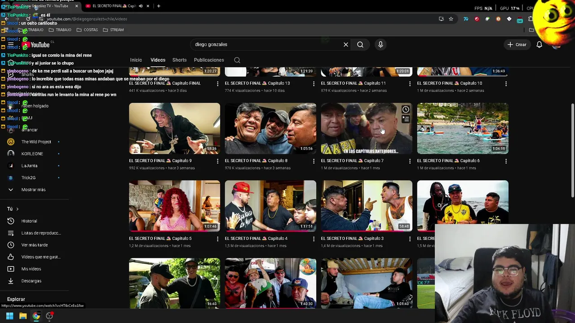The image size is (575, 323).
Task: Open the channel search magnifier beside Publicaciones
Action: click(237, 60)
